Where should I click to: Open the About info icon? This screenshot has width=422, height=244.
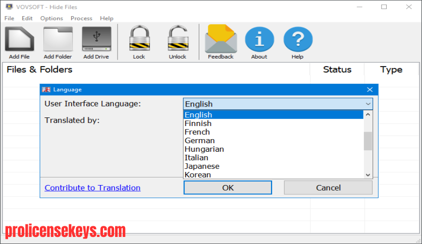259,39
